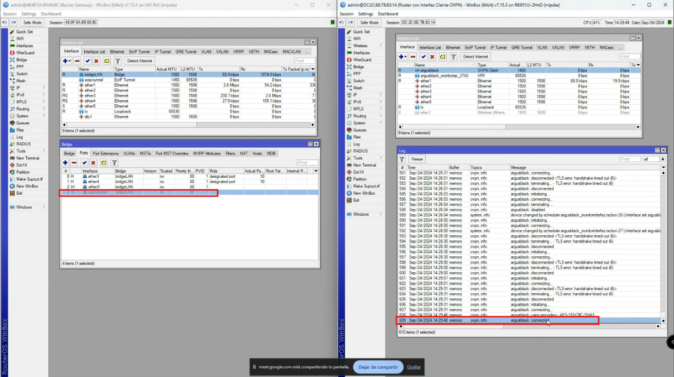Open Files in left Router Gateway sidebar
The image size is (674, 377).
20,130
